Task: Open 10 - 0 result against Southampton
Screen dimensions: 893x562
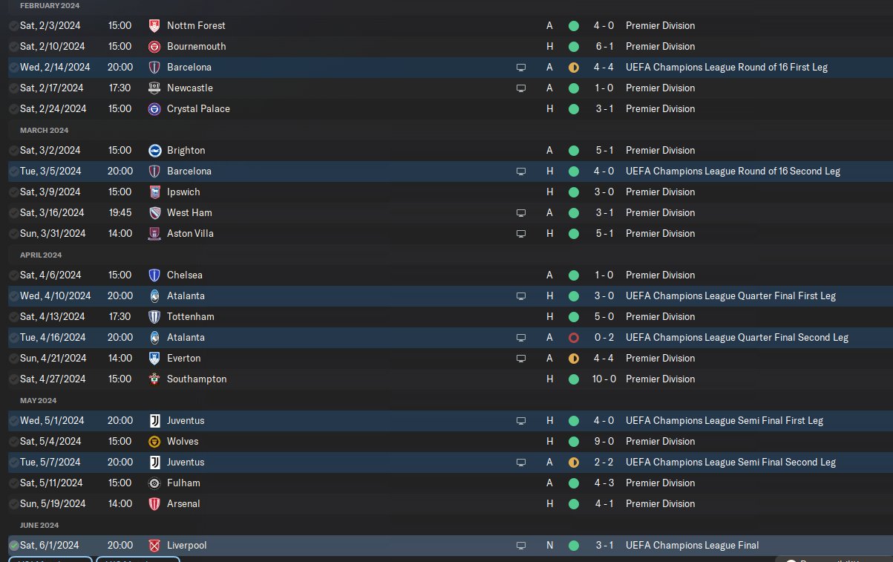Action: 603,379
